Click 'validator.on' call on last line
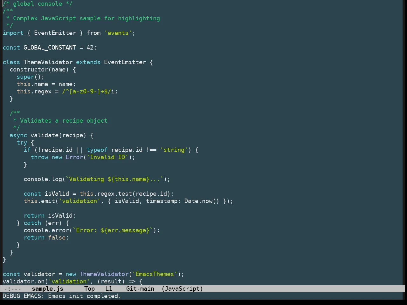This screenshot has width=407, height=305. point(24,281)
